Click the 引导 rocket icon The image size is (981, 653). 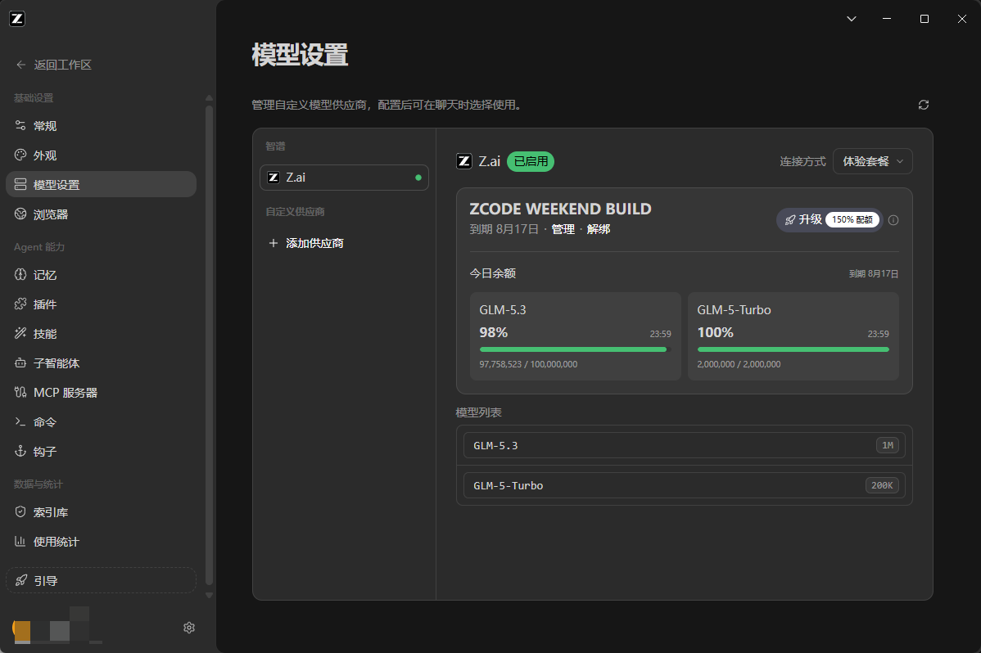click(x=21, y=580)
